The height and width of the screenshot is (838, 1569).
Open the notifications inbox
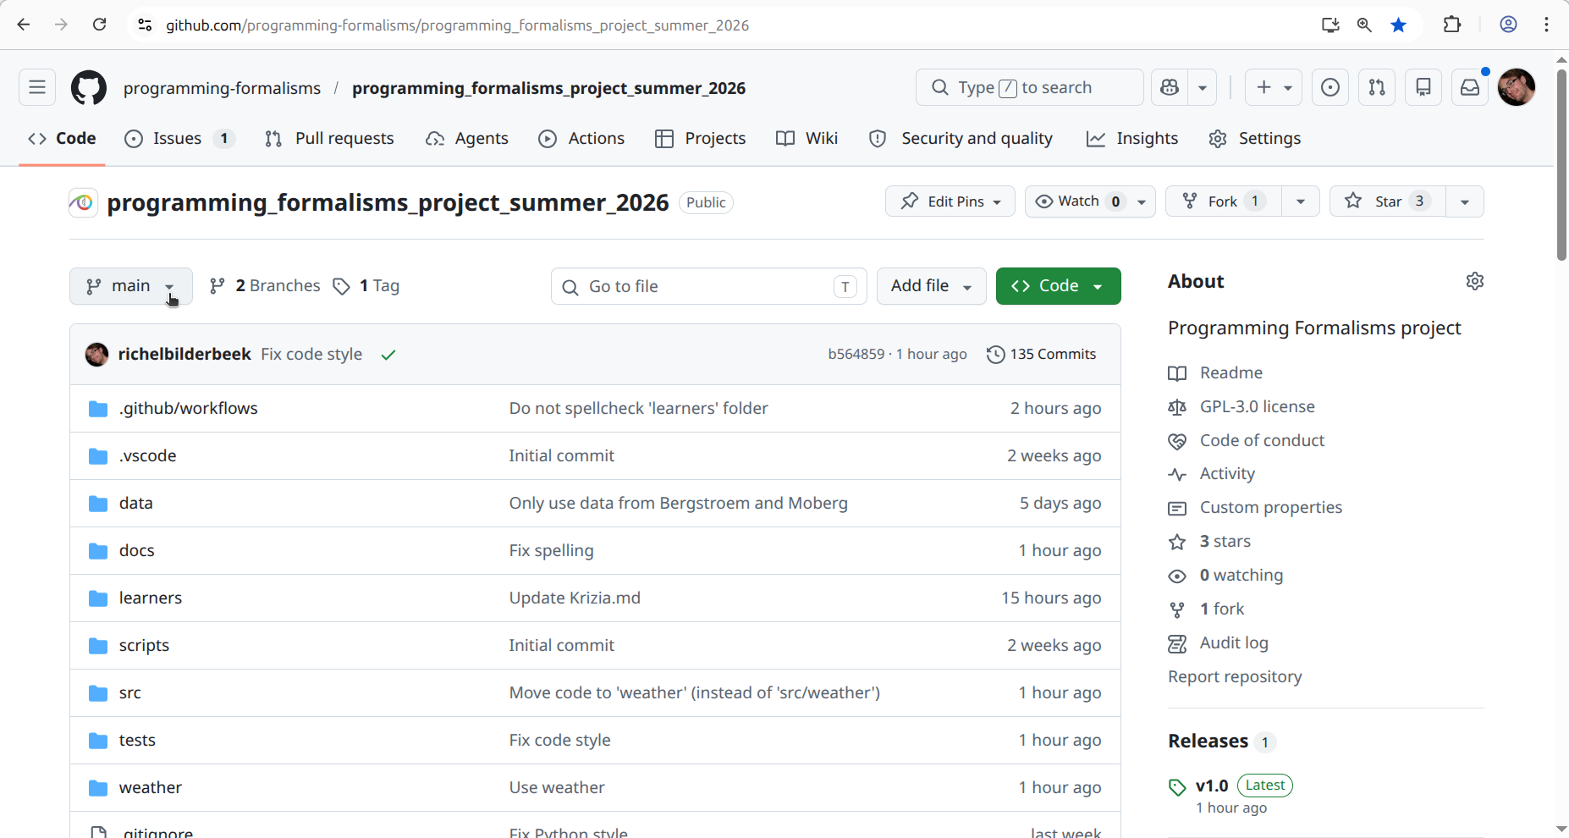1470,87
